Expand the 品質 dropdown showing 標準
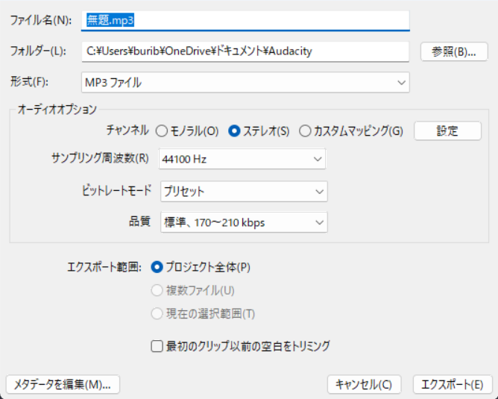 (x=243, y=222)
